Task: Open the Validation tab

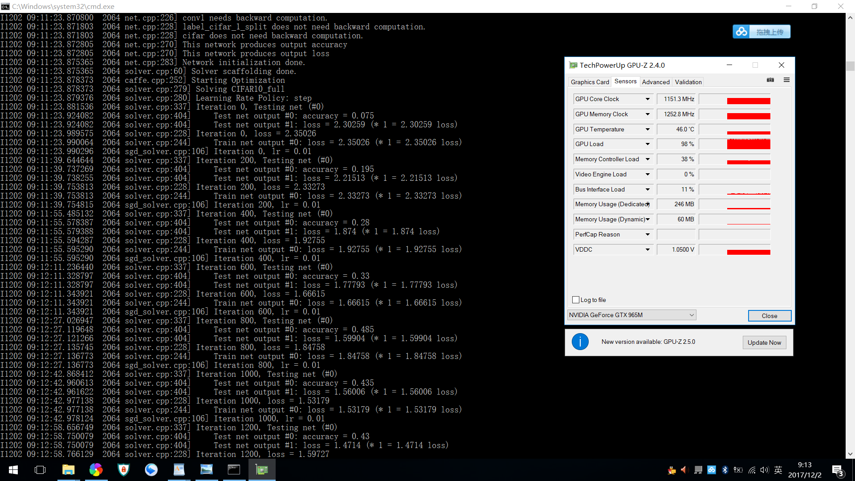Action: point(688,82)
